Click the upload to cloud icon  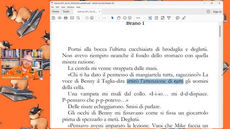(60, 18)
